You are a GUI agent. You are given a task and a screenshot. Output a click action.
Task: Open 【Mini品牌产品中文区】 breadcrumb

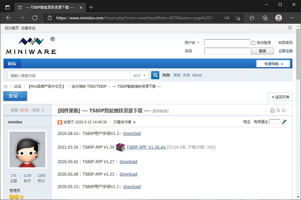(x=46, y=87)
